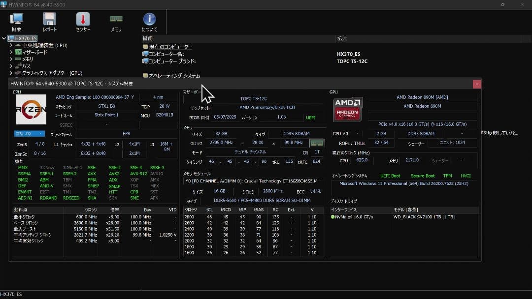Collapse the HX370 ES root node
This screenshot has height=299, width=532.
point(3,38)
